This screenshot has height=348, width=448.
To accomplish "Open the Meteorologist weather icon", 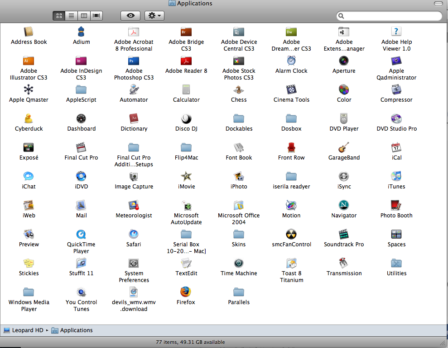I will 134,205.
